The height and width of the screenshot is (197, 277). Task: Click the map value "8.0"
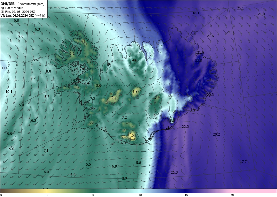(172, 121)
